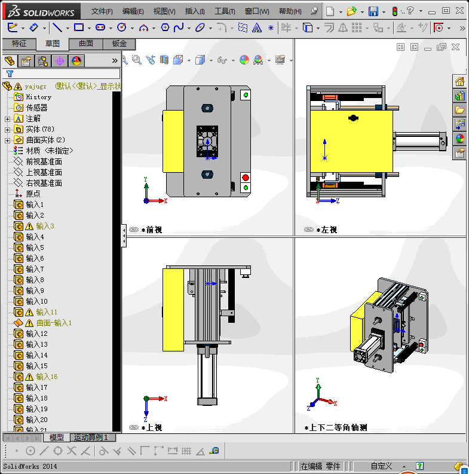Click the Apply Scene icon

258,60
